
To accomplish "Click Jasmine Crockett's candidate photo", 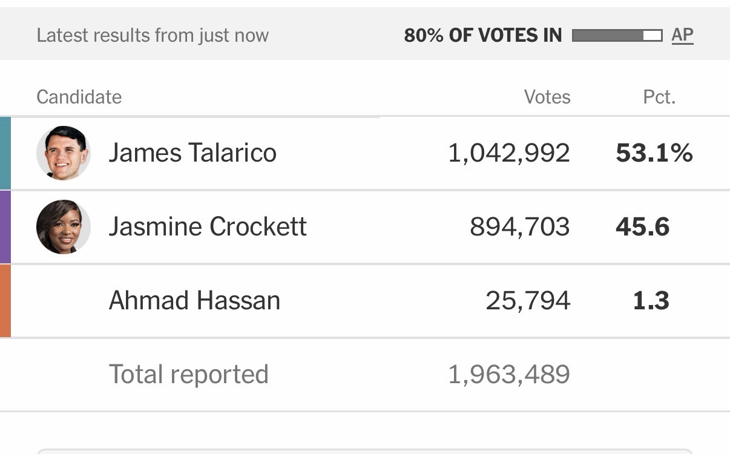I will pos(64,227).
